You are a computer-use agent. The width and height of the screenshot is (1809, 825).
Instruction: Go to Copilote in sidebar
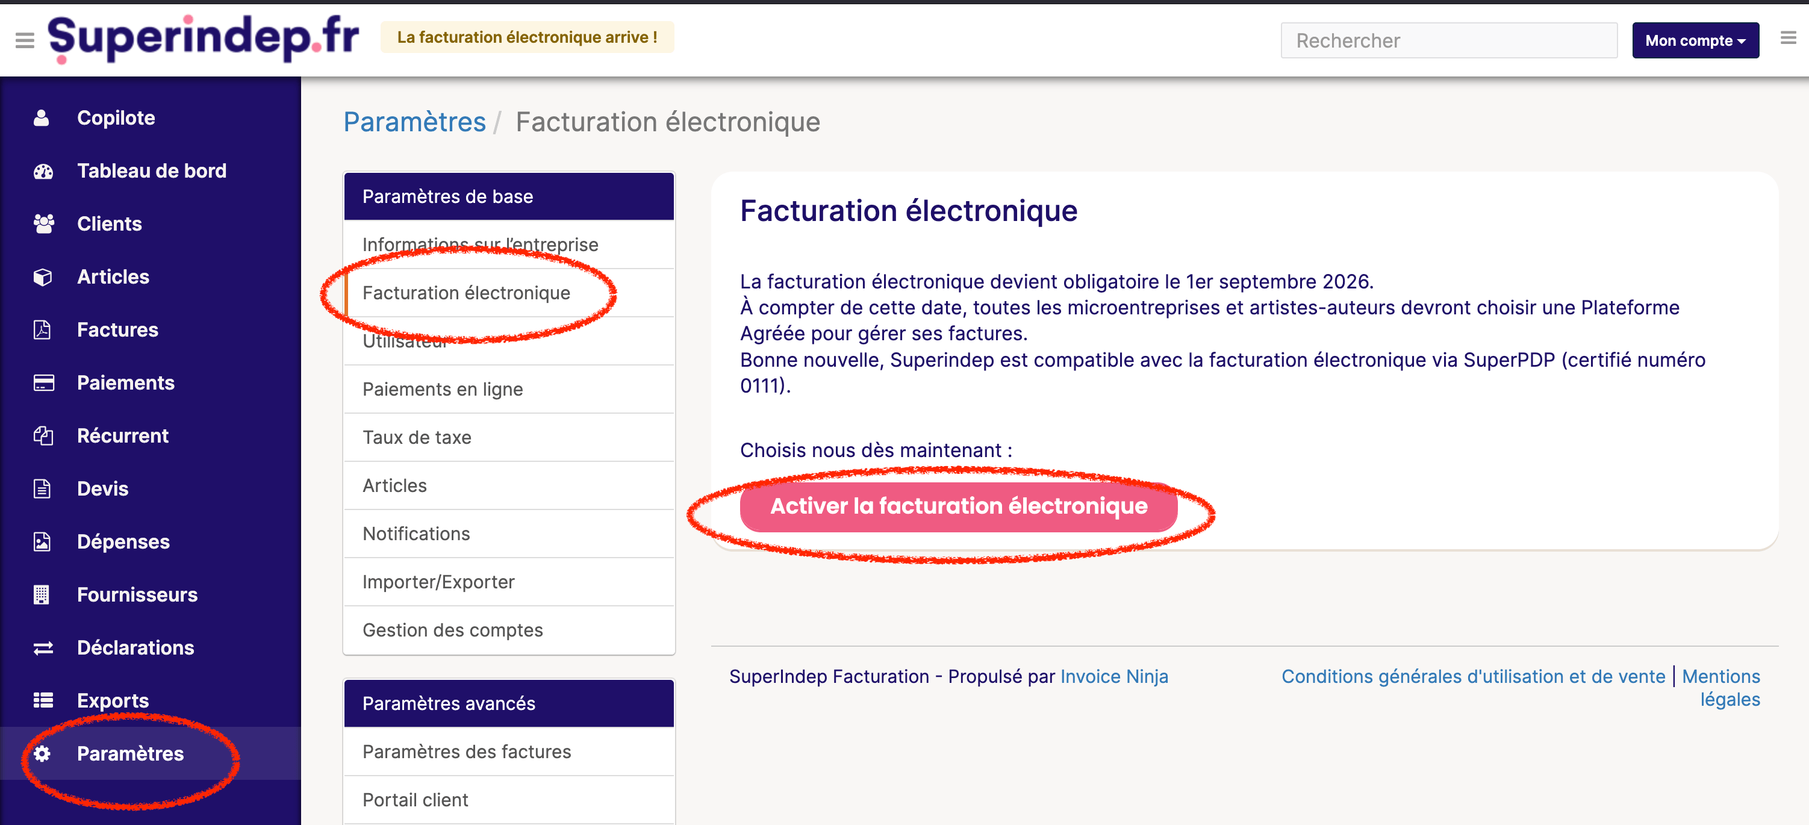[151, 118]
